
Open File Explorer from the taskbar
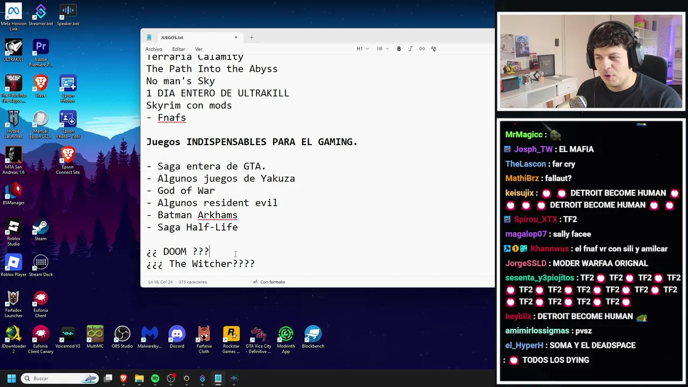pos(139,378)
